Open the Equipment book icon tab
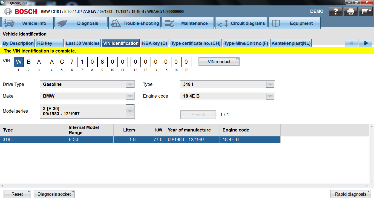 click(295, 23)
